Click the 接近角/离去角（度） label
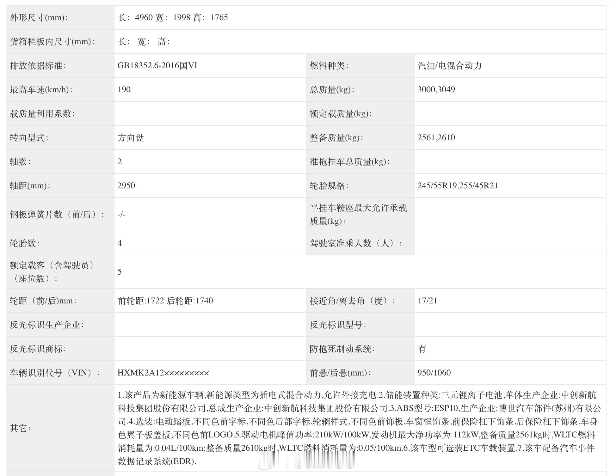 click(x=352, y=301)
